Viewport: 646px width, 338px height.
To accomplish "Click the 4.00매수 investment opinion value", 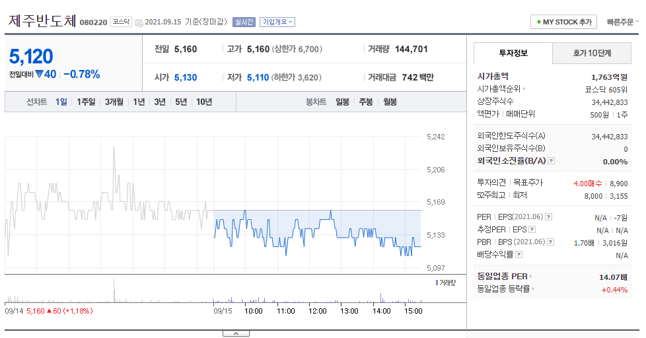I will tap(587, 184).
